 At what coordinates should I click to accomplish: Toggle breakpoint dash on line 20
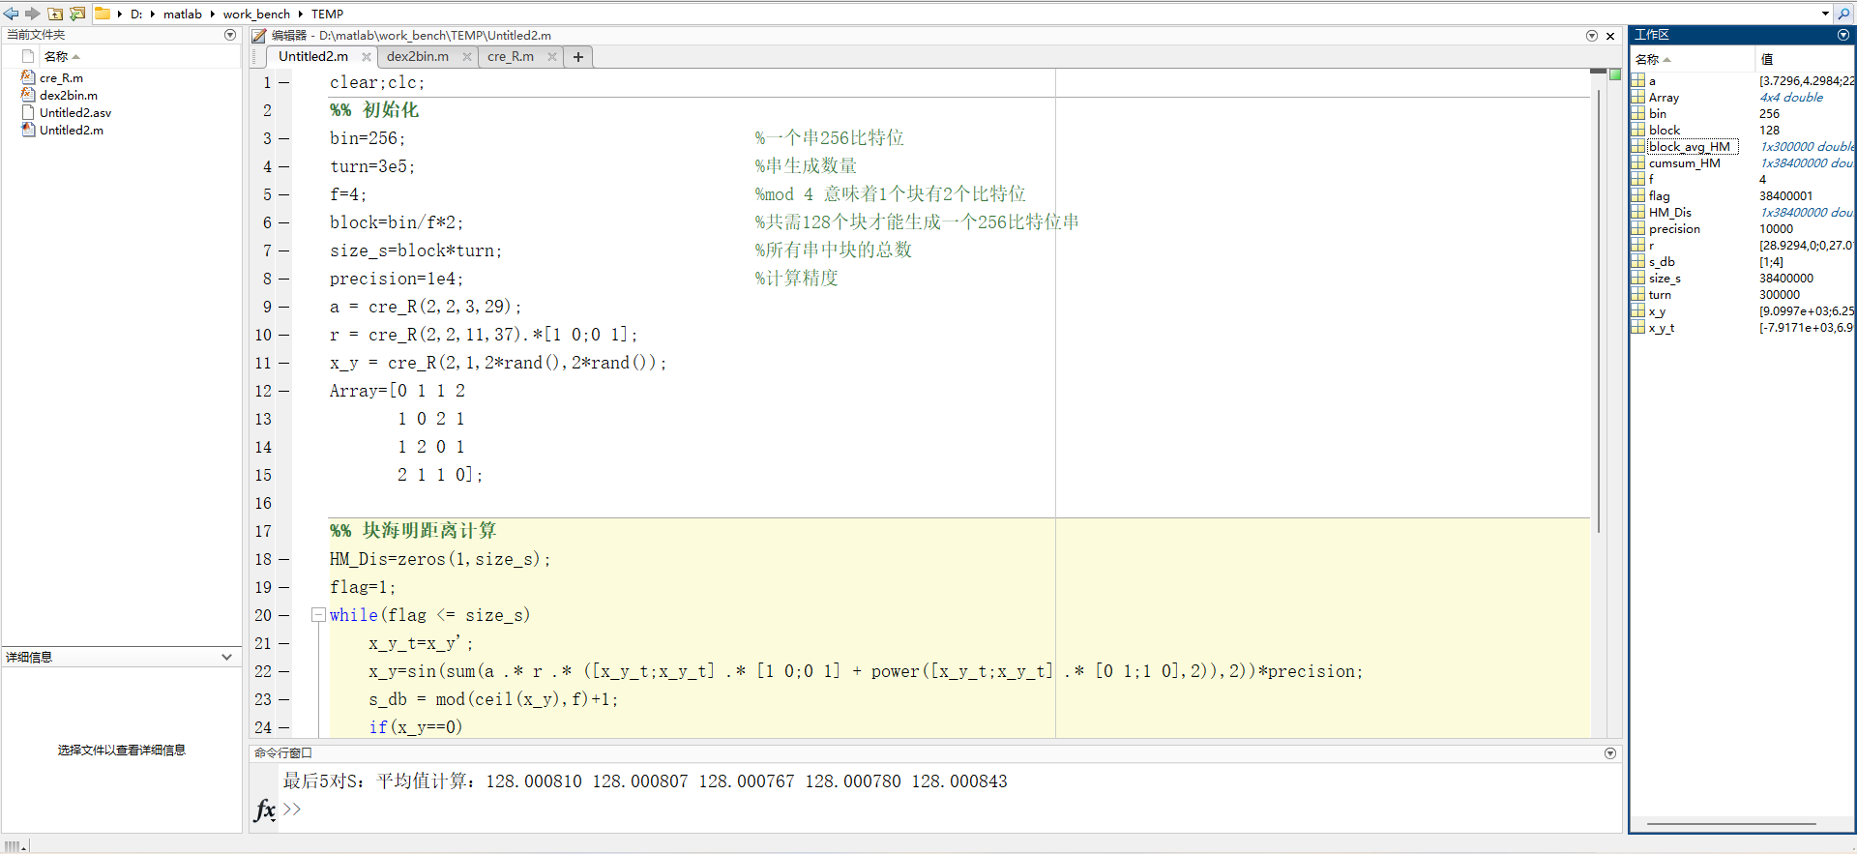(284, 615)
